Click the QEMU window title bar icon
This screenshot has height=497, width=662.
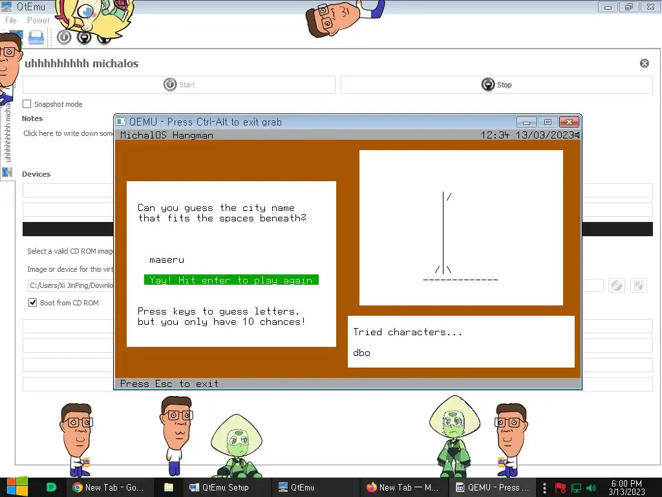tap(121, 122)
